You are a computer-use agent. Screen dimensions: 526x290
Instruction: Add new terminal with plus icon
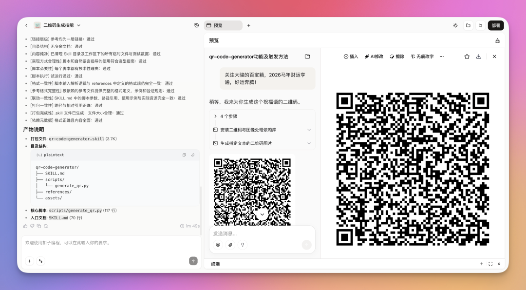coord(481,264)
